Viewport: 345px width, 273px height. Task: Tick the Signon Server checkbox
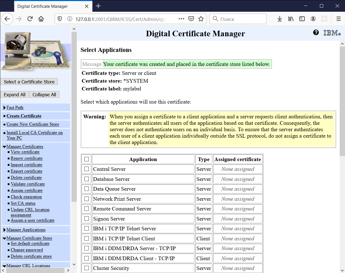87,219
